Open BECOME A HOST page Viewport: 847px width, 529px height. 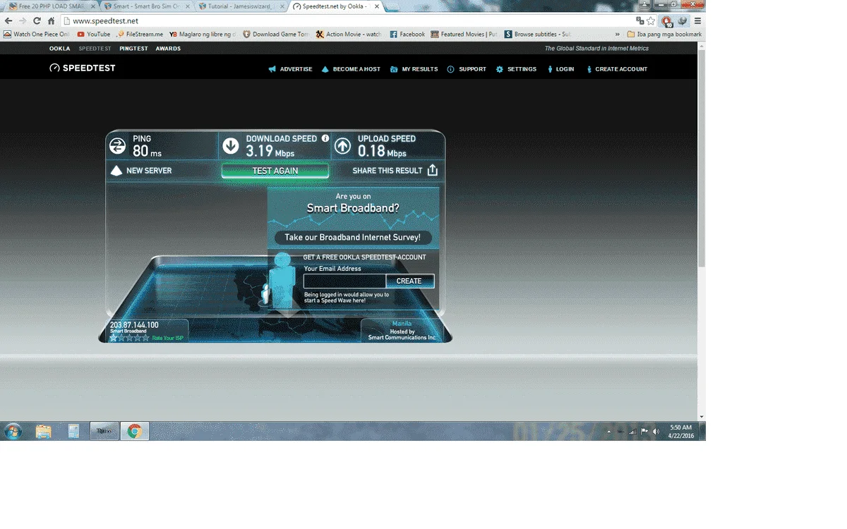[351, 69]
